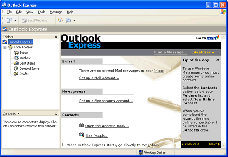This screenshot has height=157, width=228.
Task: Enable go directly to my Inbox checkbox
Action: (x=64, y=145)
